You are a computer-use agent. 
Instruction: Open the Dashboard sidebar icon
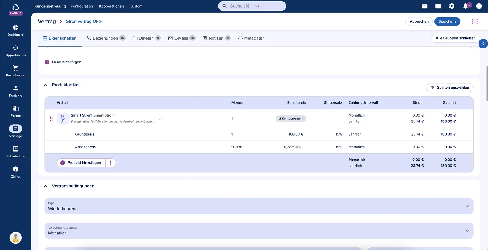16,27
